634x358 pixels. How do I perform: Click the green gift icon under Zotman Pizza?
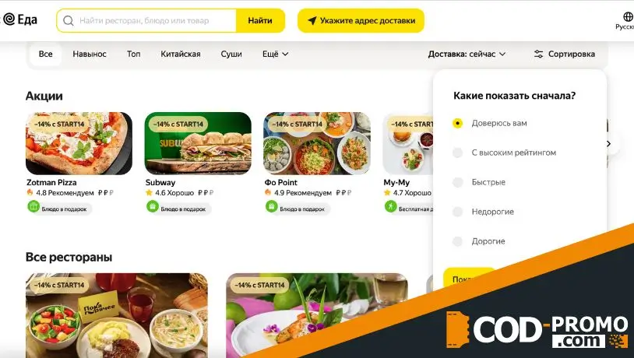coord(33,207)
